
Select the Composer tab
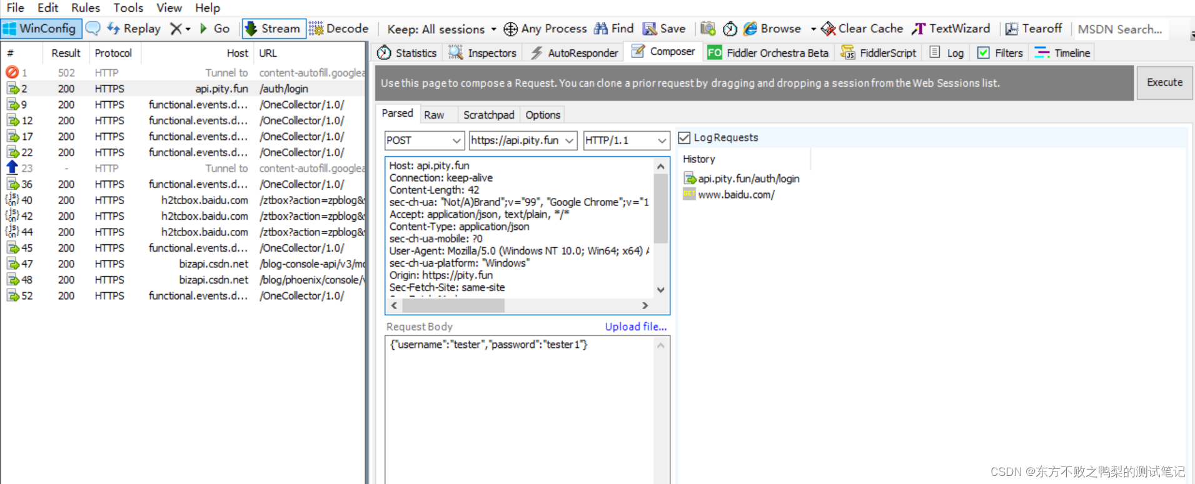click(x=663, y=52)
